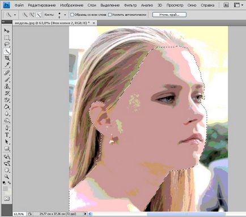Select the Rectangle shape tool
Image resolution: width=246 pixels, height=217 pixels.
[7, 148]
